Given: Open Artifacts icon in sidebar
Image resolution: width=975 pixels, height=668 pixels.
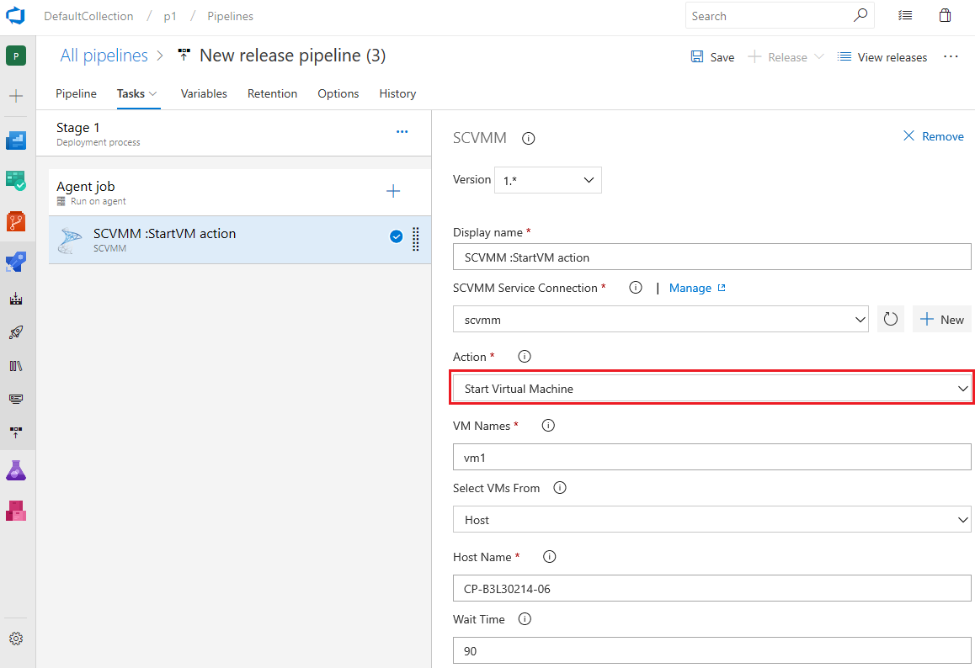Looking at the screenshot, I should tap(16, 511).
